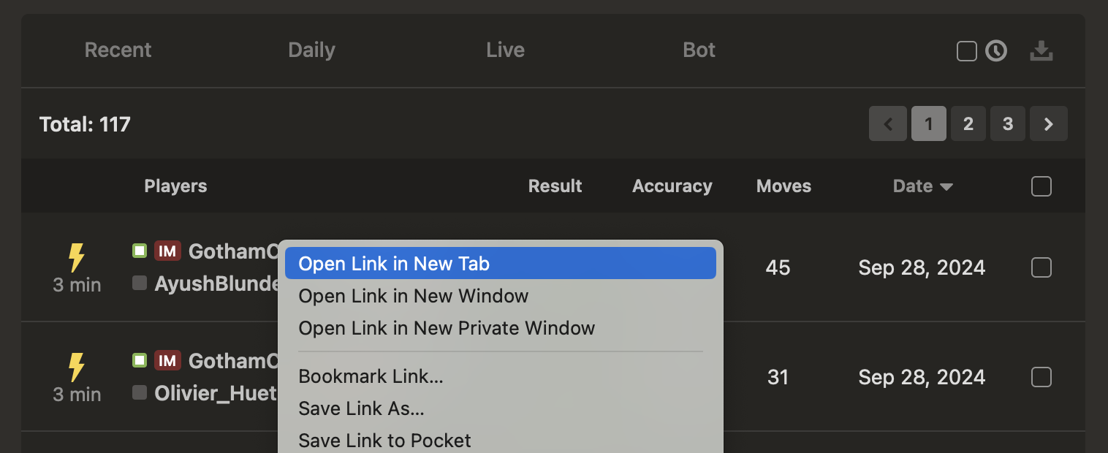Image resolution: width=1108 pixels, height=453 pixels.
Task: Click the Olivier_Huet player name link
Action: (216, 393)
